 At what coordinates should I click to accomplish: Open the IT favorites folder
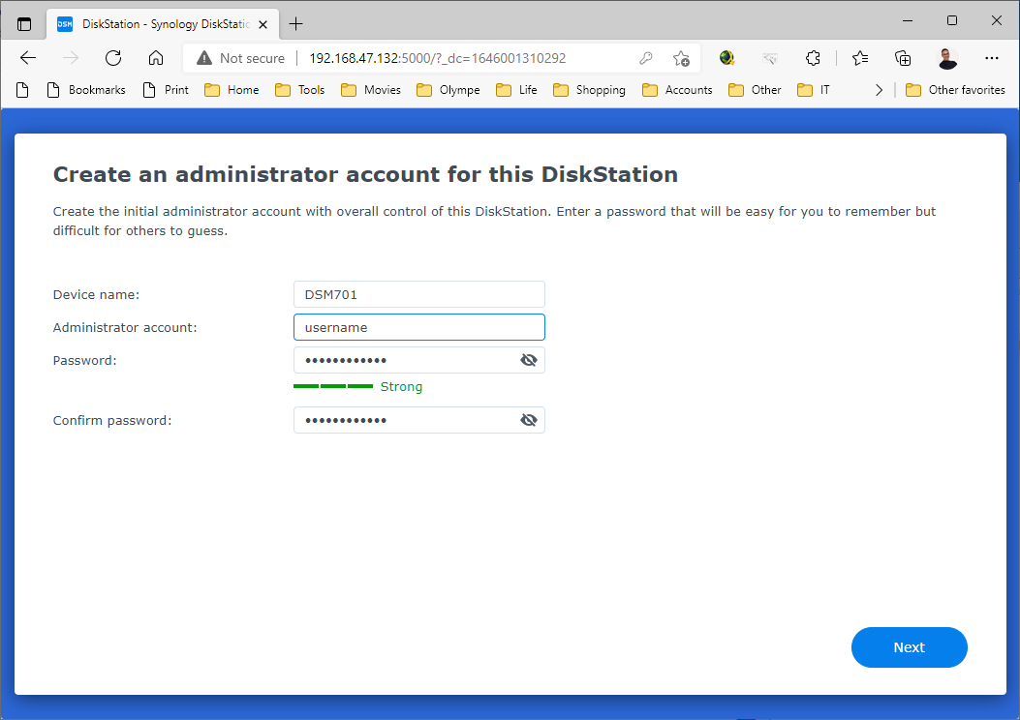pos(814,90)
